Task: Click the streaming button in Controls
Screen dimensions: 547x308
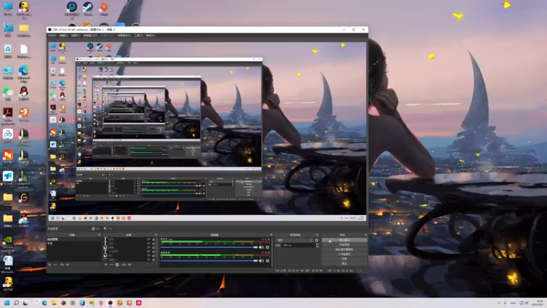Action: 345,240
